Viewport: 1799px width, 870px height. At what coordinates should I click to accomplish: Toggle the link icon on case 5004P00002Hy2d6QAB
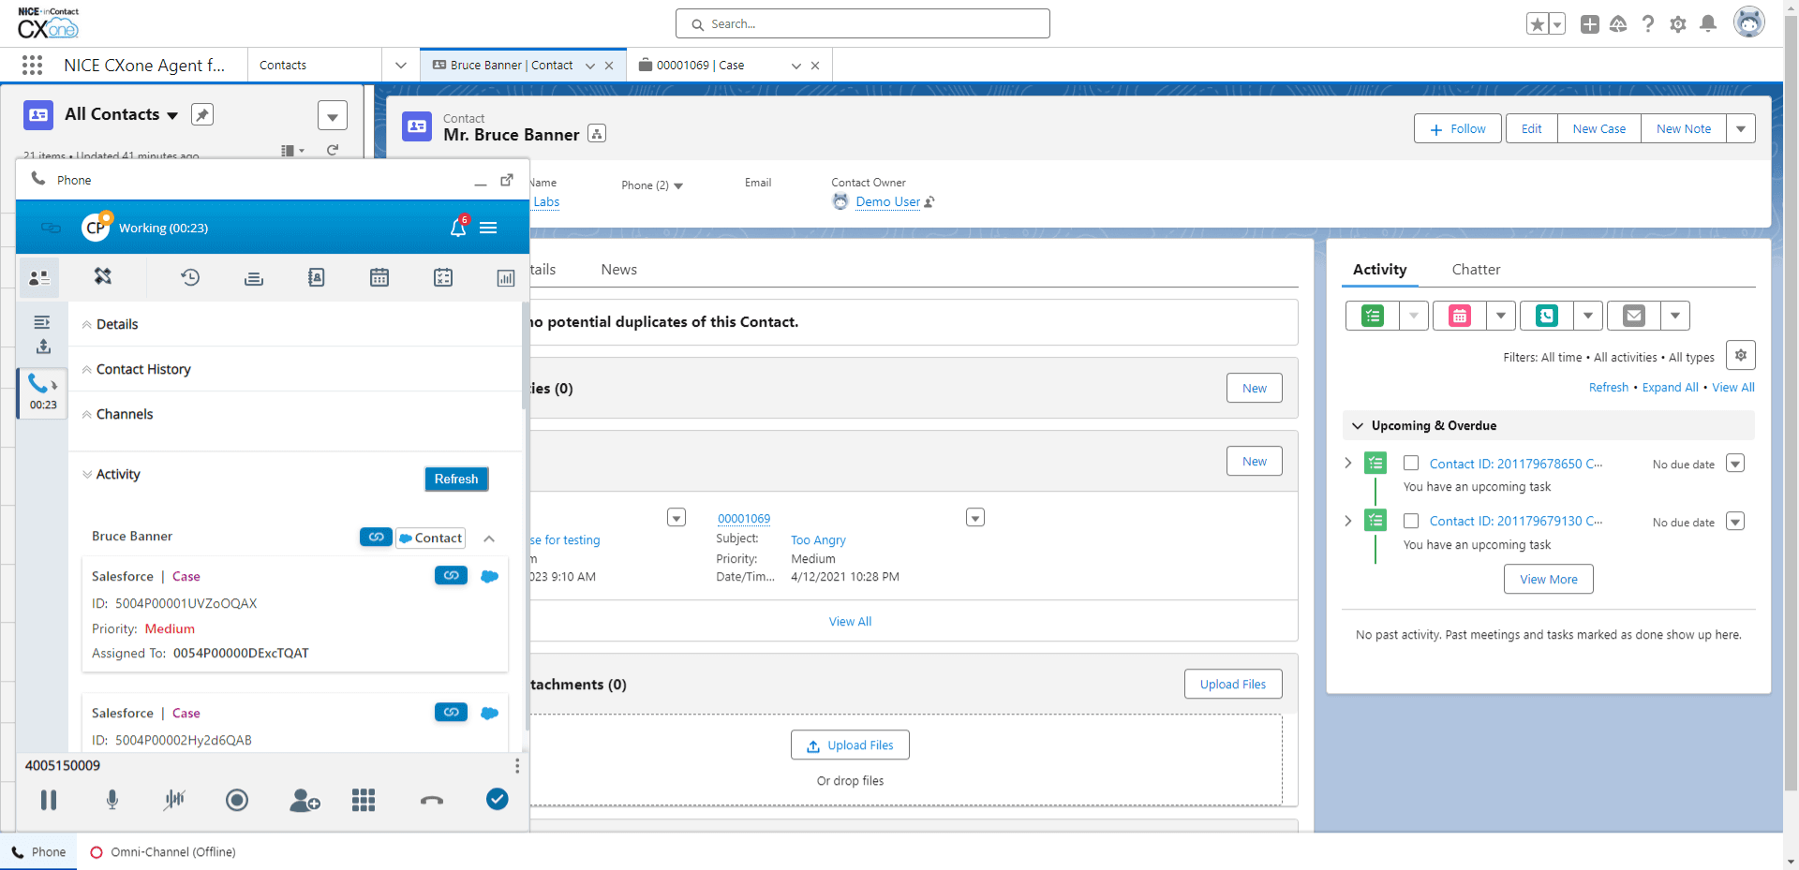click(x=451, y=713)
